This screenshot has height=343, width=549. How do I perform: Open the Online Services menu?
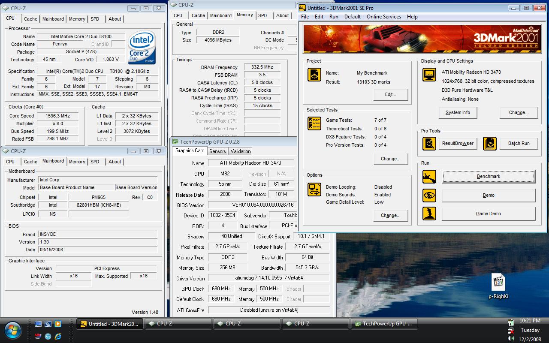[x=384, y=17]
